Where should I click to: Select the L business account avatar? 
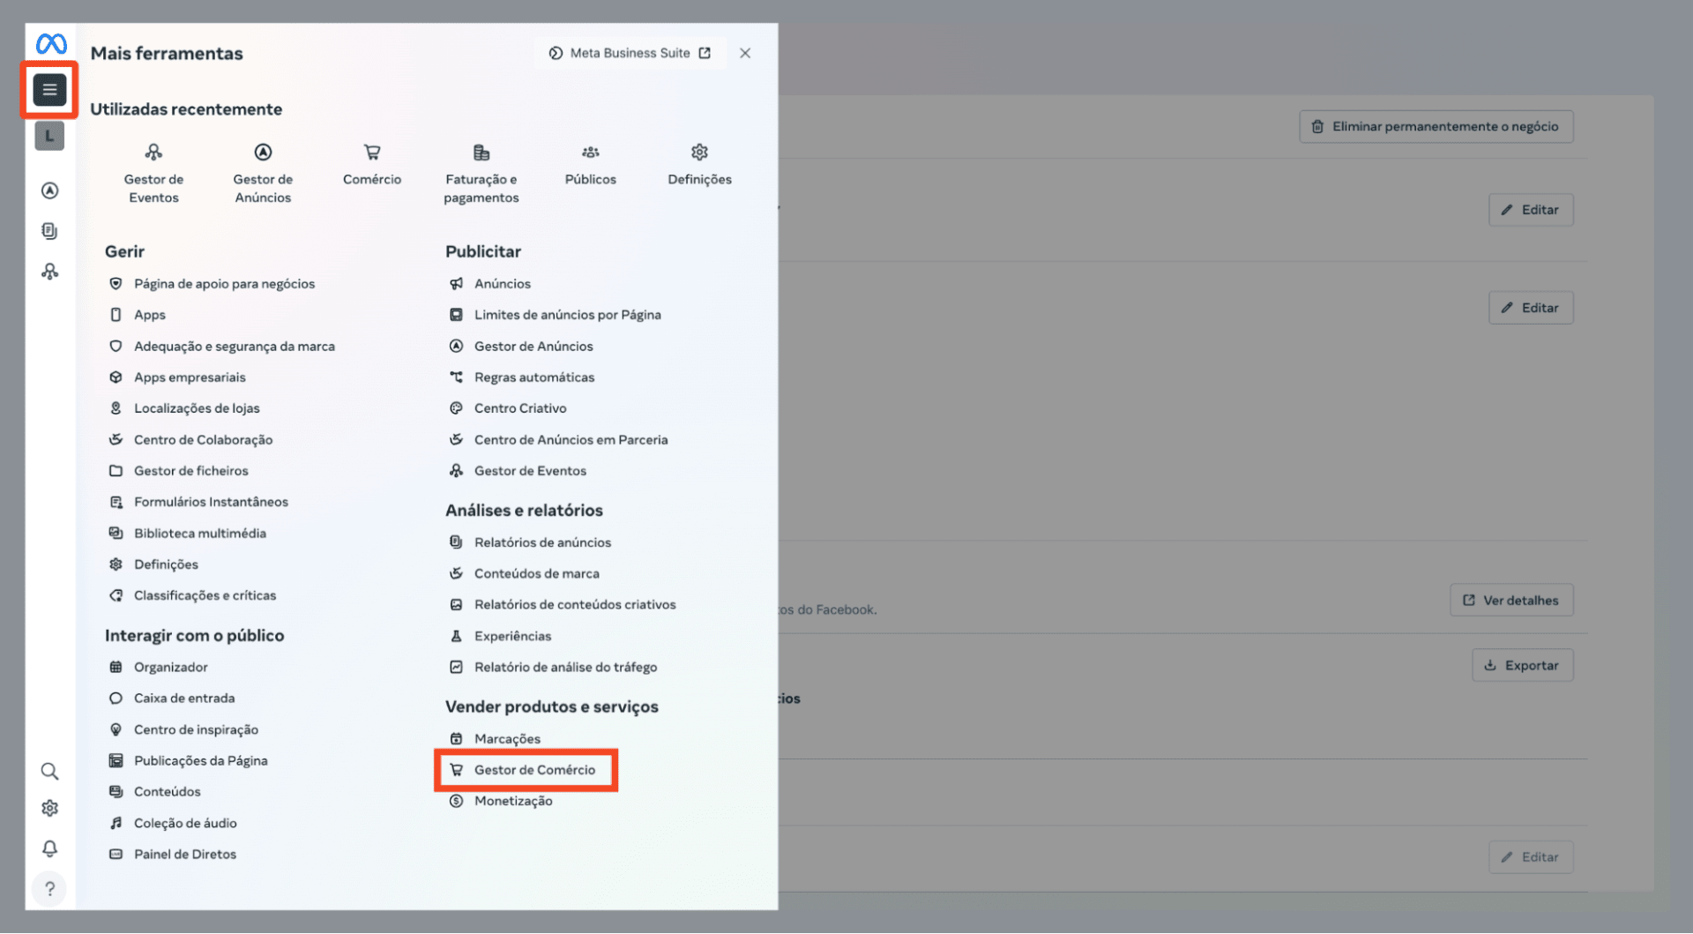tap(49, 136)
